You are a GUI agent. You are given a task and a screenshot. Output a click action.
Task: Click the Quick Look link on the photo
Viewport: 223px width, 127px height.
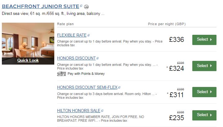click(28, 60)
